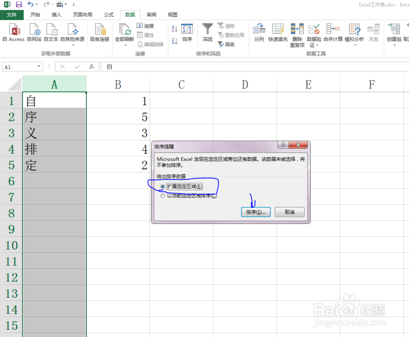Image resolution: width=409 pixels, height=337 pixels.
Task: Click the formula bar input field
Action: tap(256, 67)
